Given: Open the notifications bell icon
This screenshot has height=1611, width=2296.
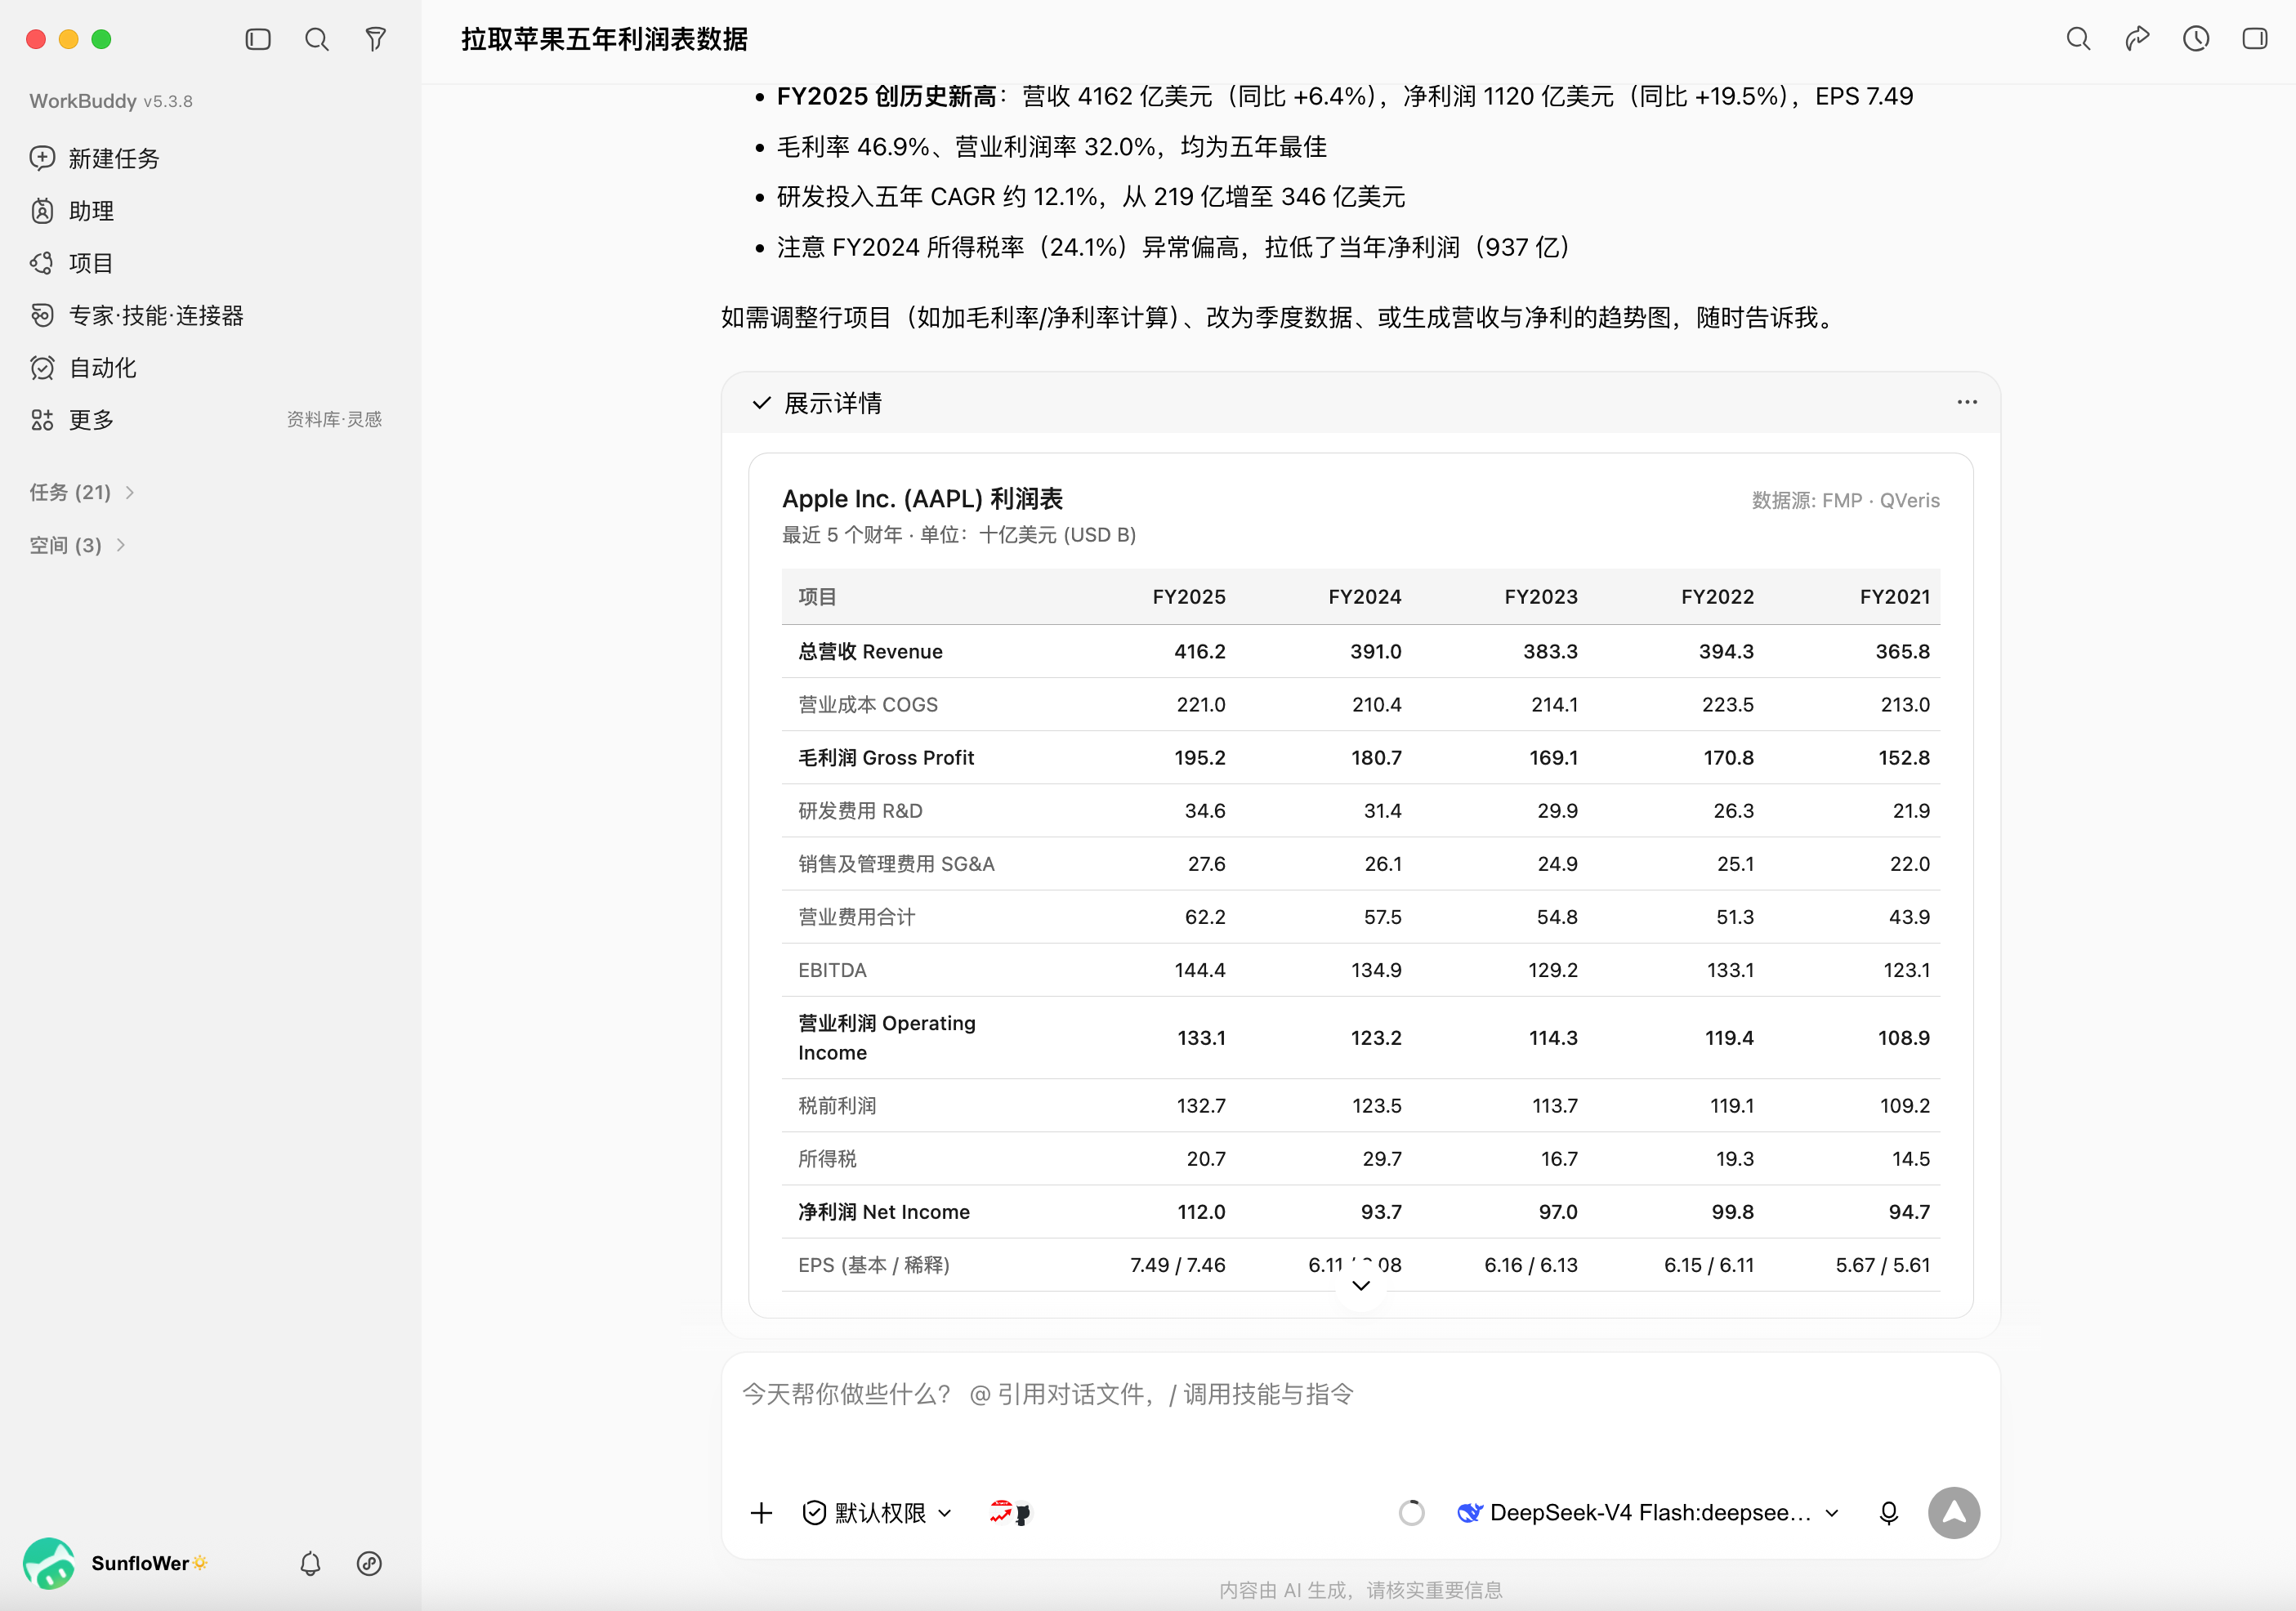Looking at the screenshot, I should click(x=311, y=1564).
